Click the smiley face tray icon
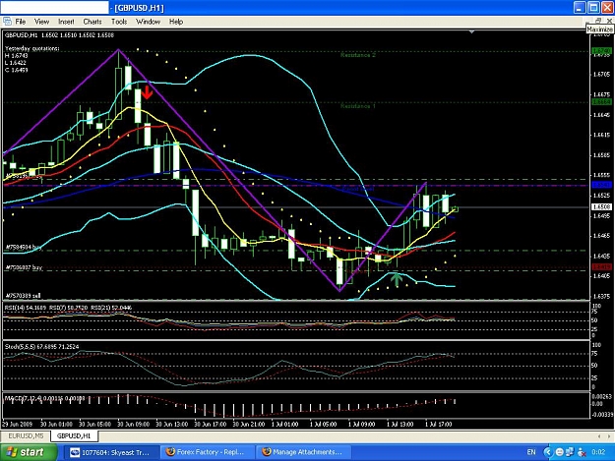The image size is (615, 461). pos(560,452)
